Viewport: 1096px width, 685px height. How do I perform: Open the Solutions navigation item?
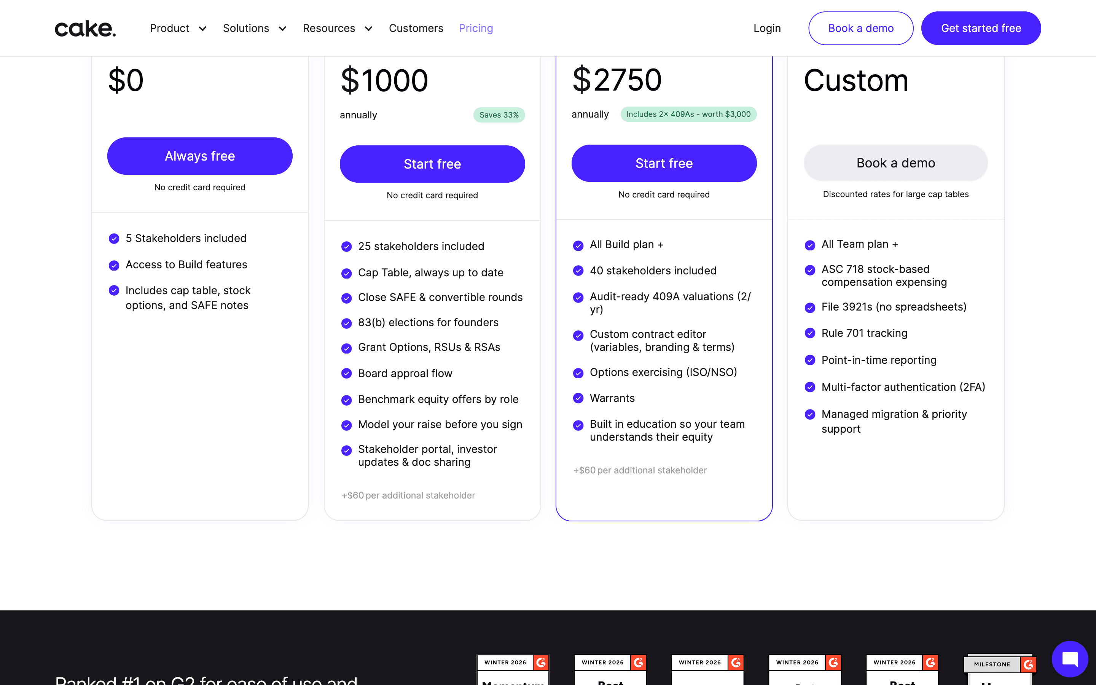click(x=246, y=28)
